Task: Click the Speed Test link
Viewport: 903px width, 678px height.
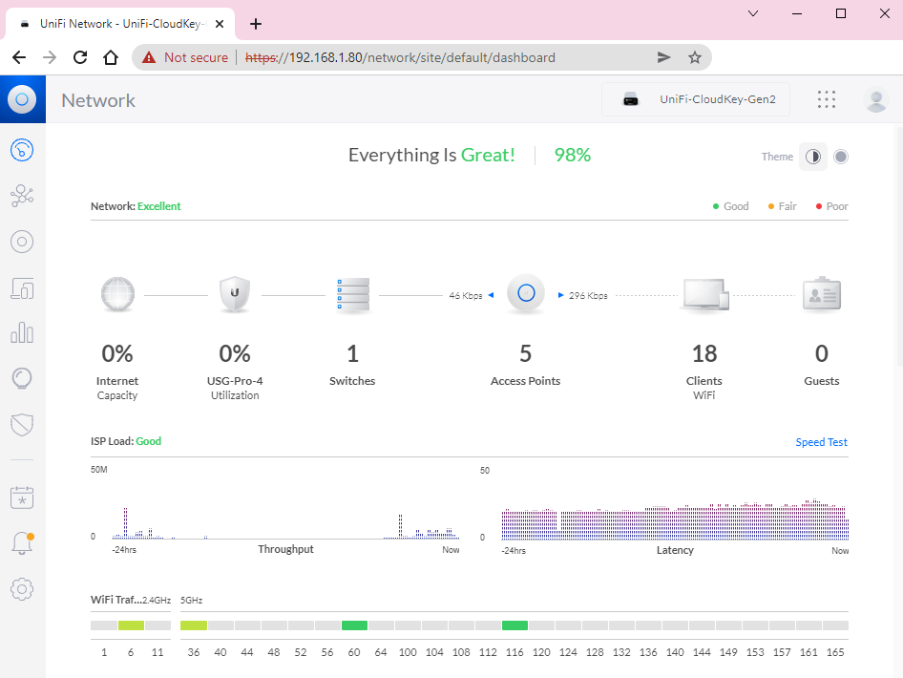Action: coord(821,442)
